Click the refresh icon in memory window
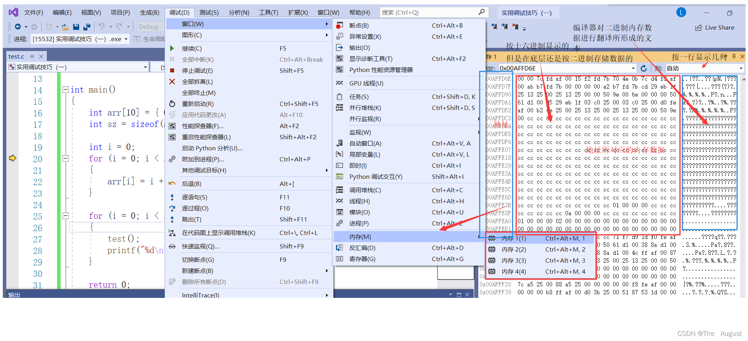 tap(644, 68)
